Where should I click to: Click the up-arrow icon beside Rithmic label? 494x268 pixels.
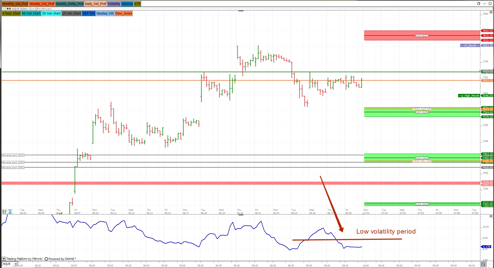click(4, 259)
